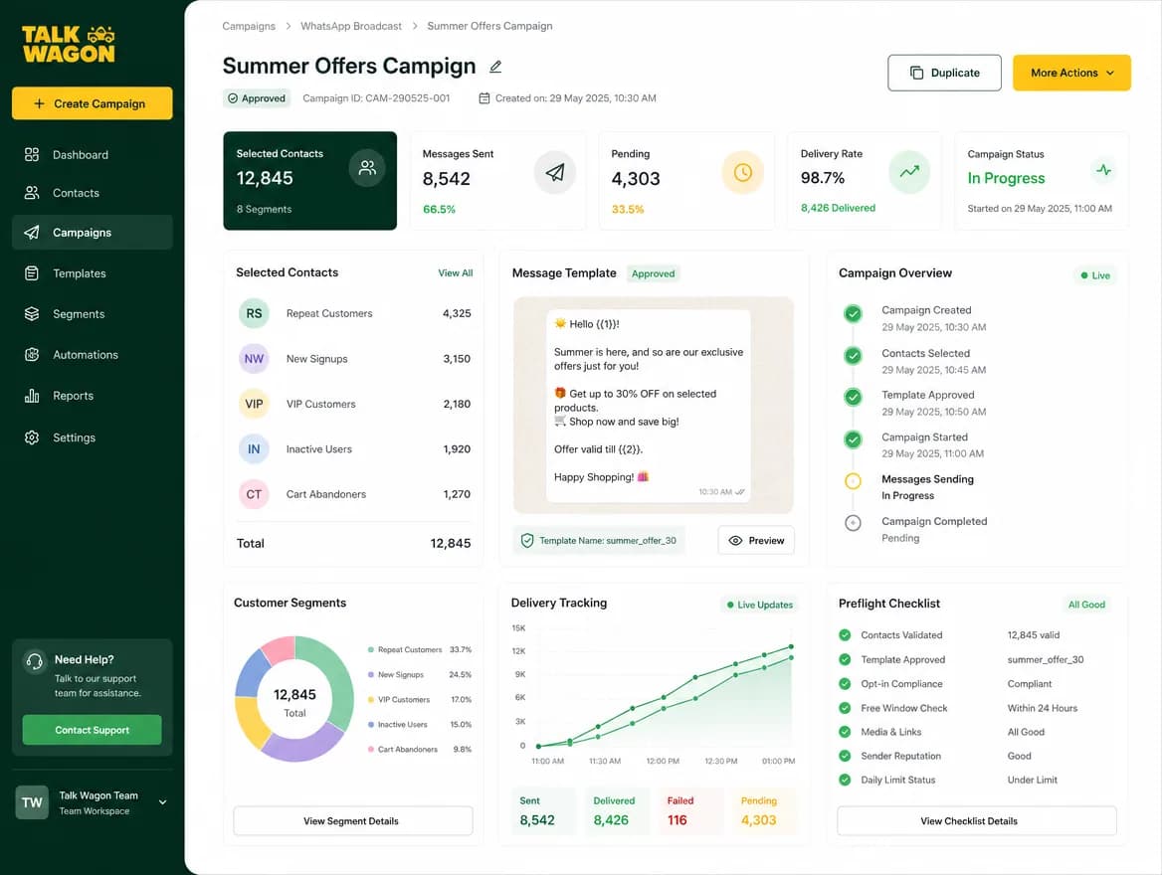The width and height of the screenshot is (1162, 875).
Task: Click the shield icon beside Template Name
Action: click(x=527, y=541)
